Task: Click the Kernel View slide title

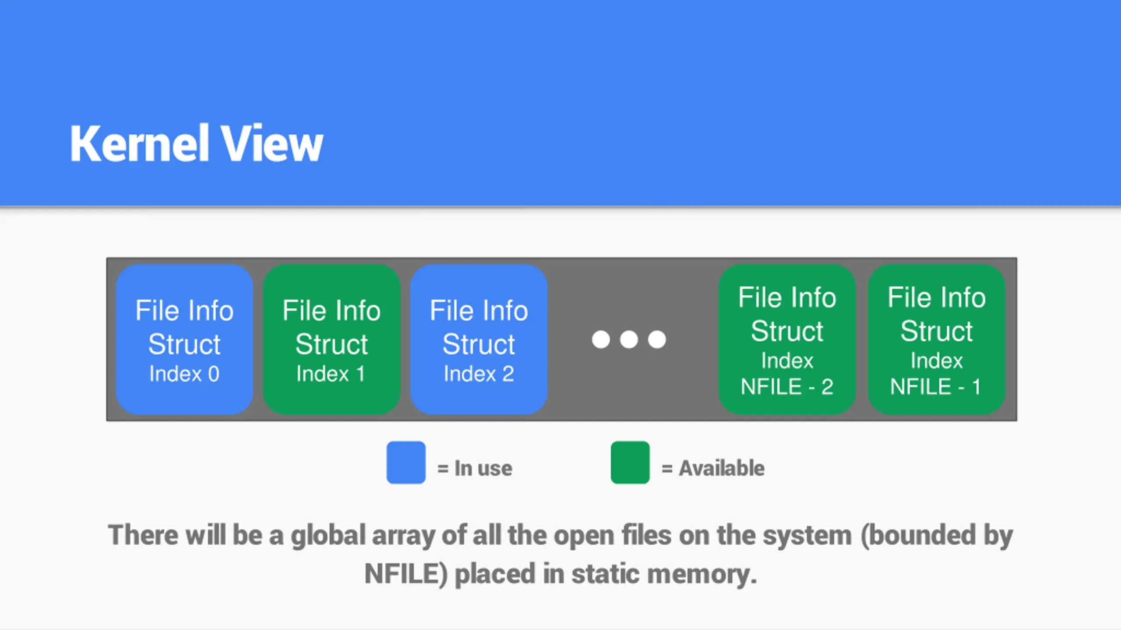Action: tap(196, 143)
